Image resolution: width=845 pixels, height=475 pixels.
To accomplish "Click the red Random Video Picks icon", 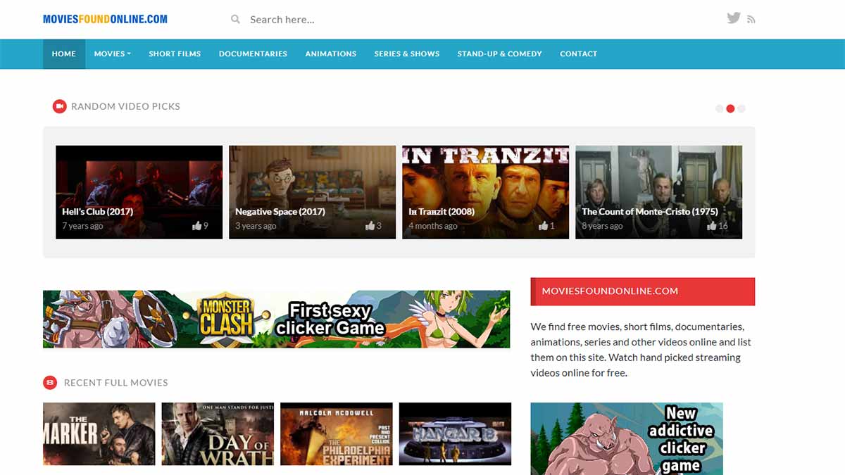I will (x=59, y=106).
